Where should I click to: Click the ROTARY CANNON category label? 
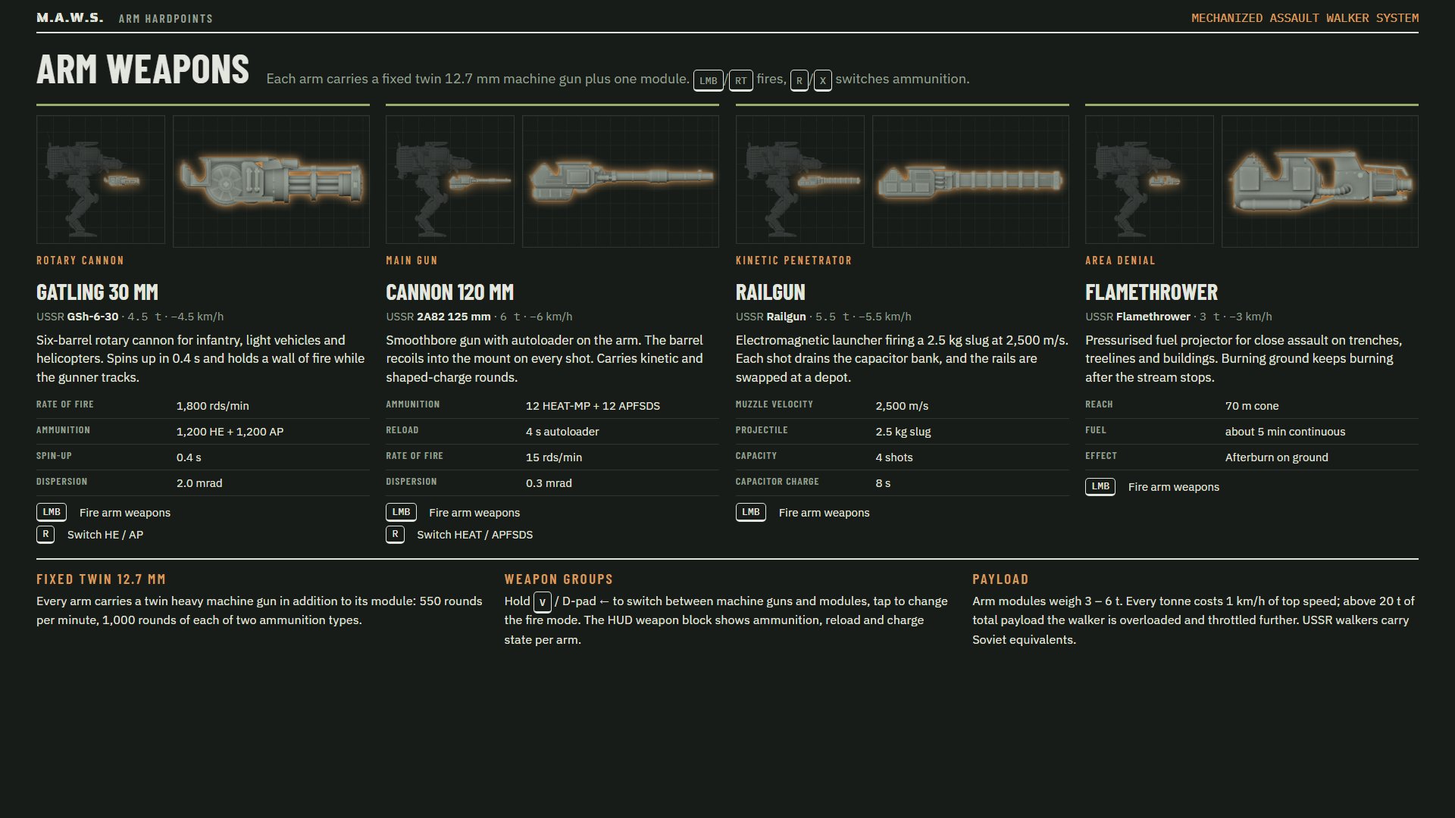pos(80,261)
